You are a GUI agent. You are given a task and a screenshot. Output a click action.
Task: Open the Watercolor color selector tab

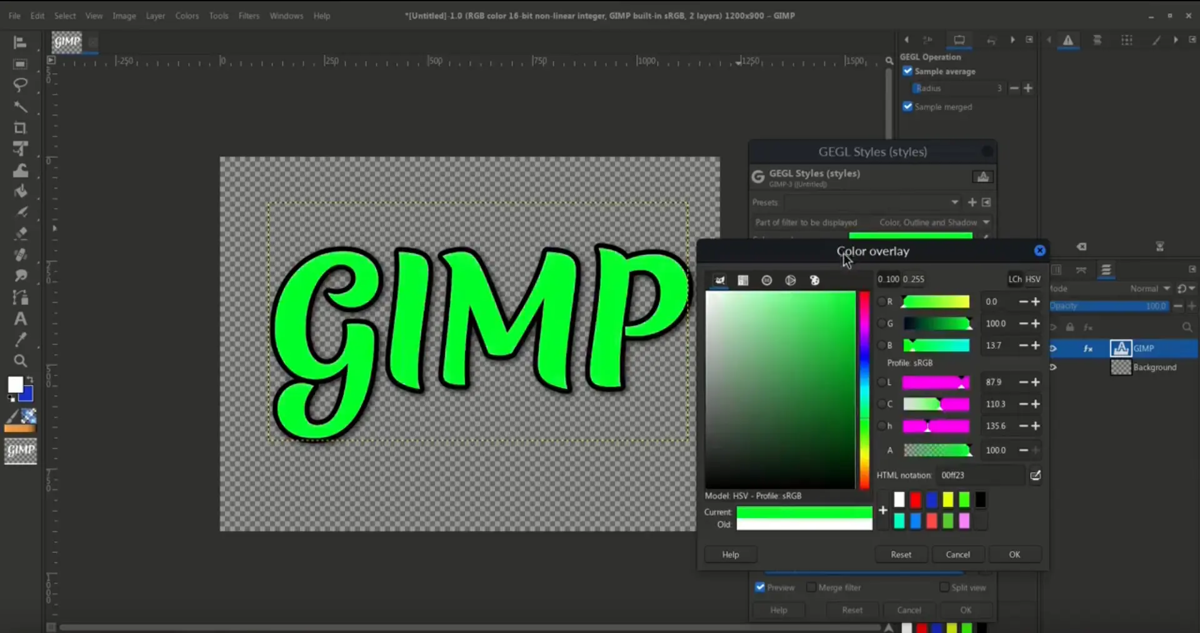767,280
